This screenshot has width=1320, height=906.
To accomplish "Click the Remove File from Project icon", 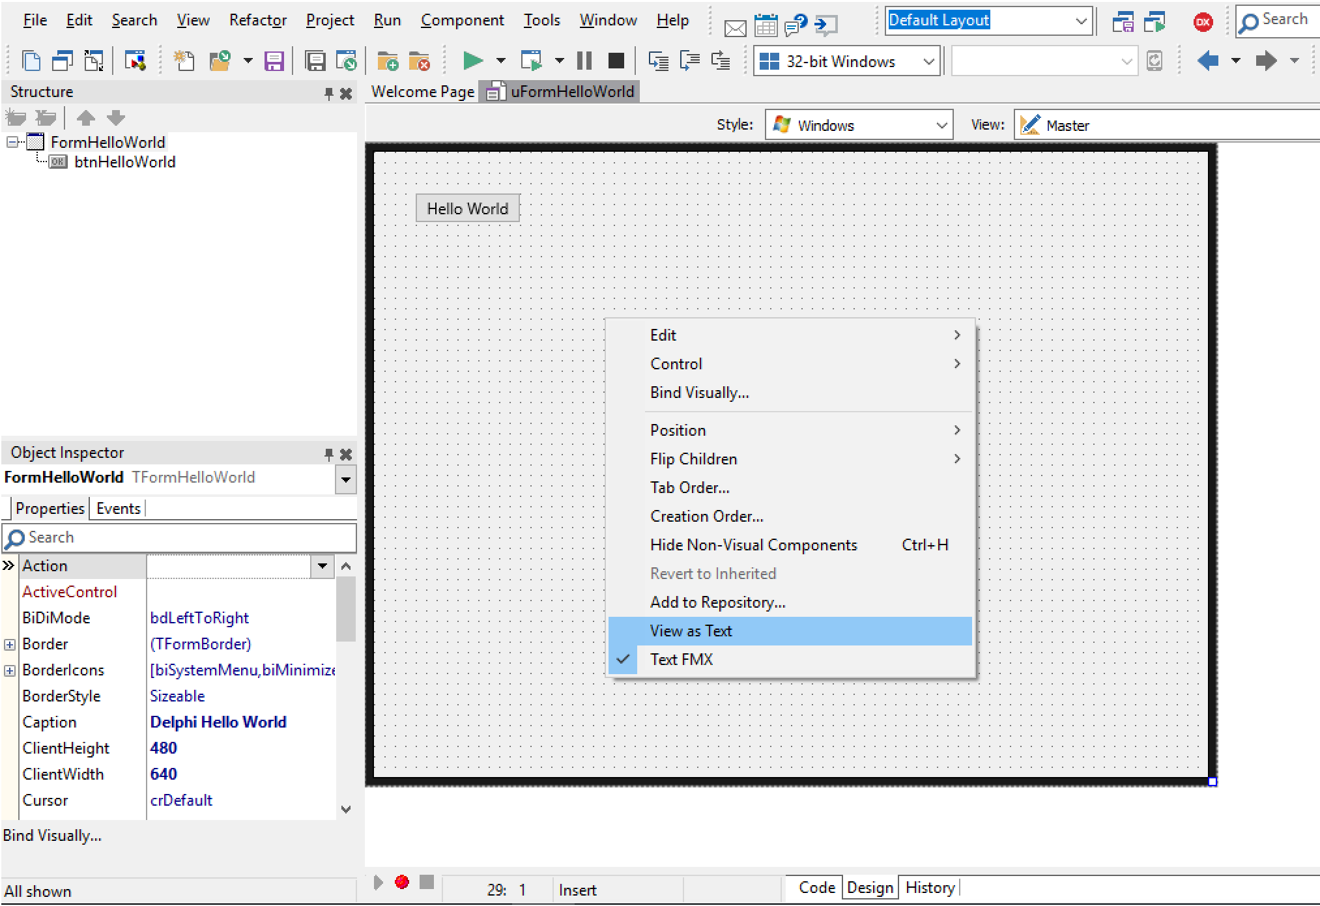I will [419, 61].
